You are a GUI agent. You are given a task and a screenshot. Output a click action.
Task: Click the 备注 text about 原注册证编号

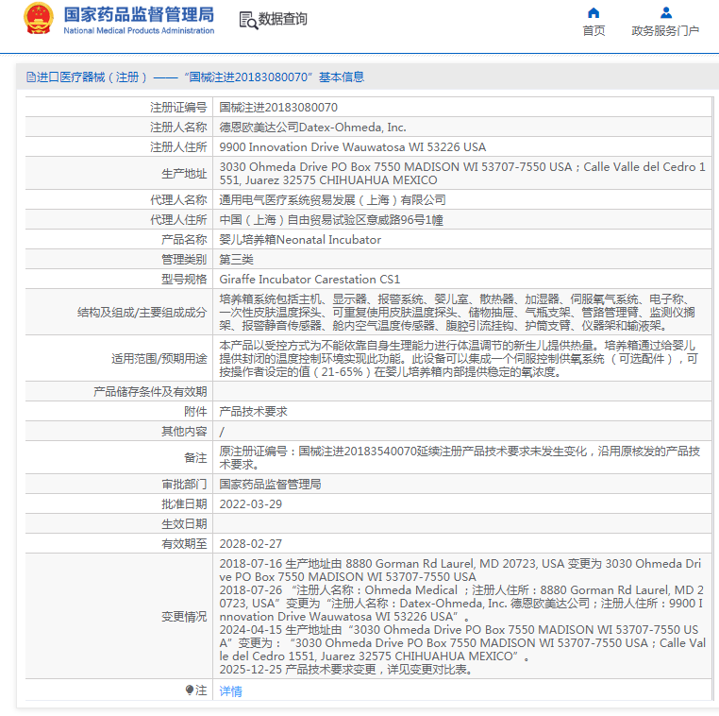click(460, 457)
